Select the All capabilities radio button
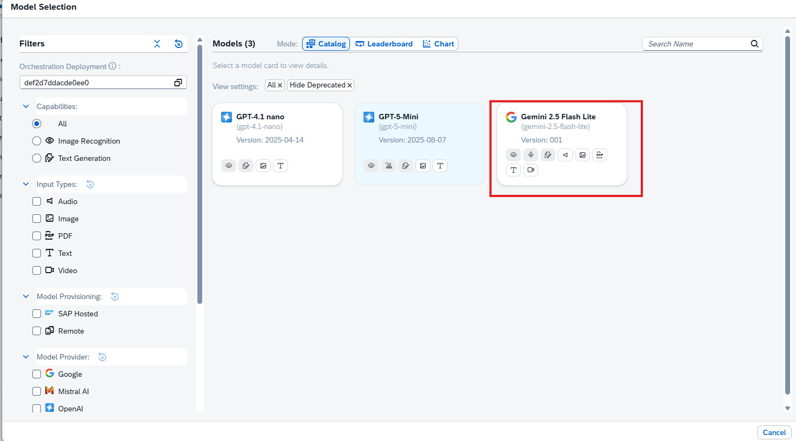 coord(37,124)
